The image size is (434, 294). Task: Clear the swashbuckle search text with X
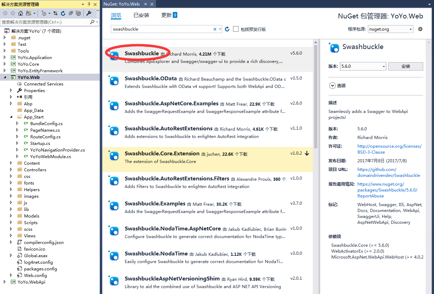coord(215,29)
